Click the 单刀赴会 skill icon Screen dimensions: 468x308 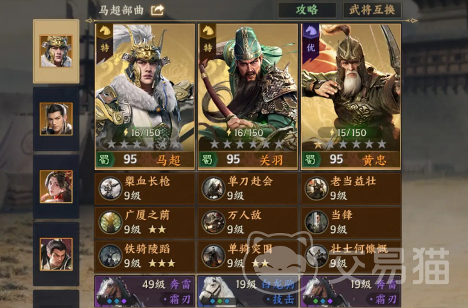pos(213,188)
